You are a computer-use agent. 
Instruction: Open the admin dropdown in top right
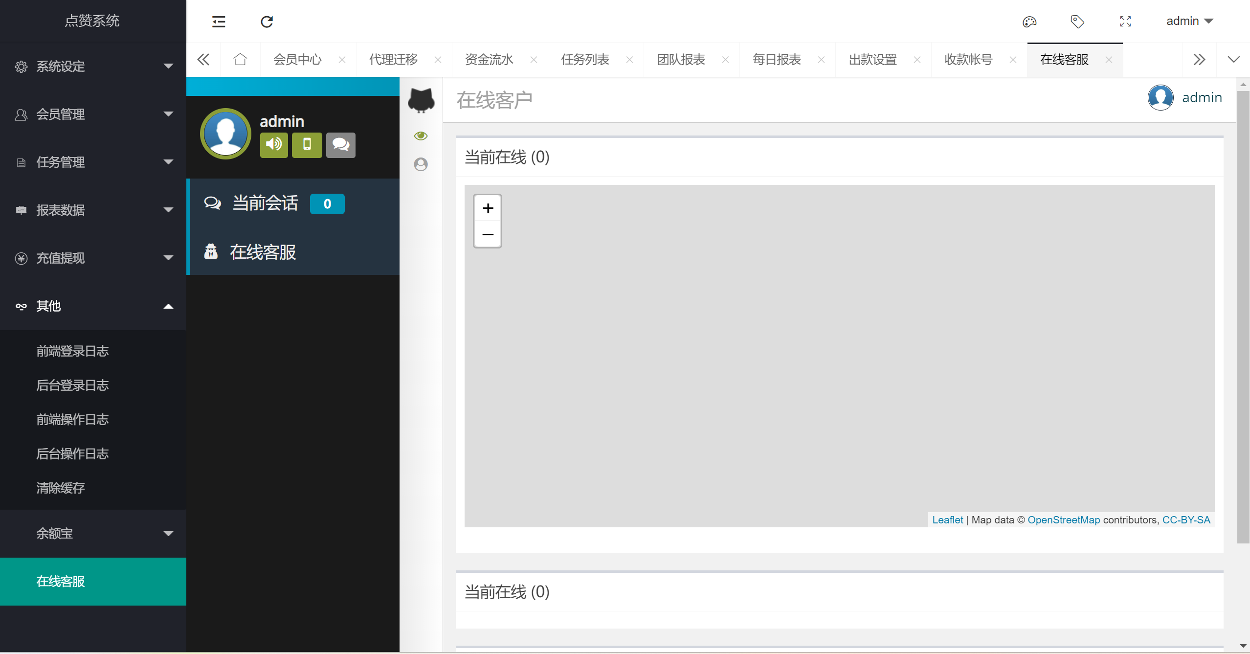(x=1189, y=21)
